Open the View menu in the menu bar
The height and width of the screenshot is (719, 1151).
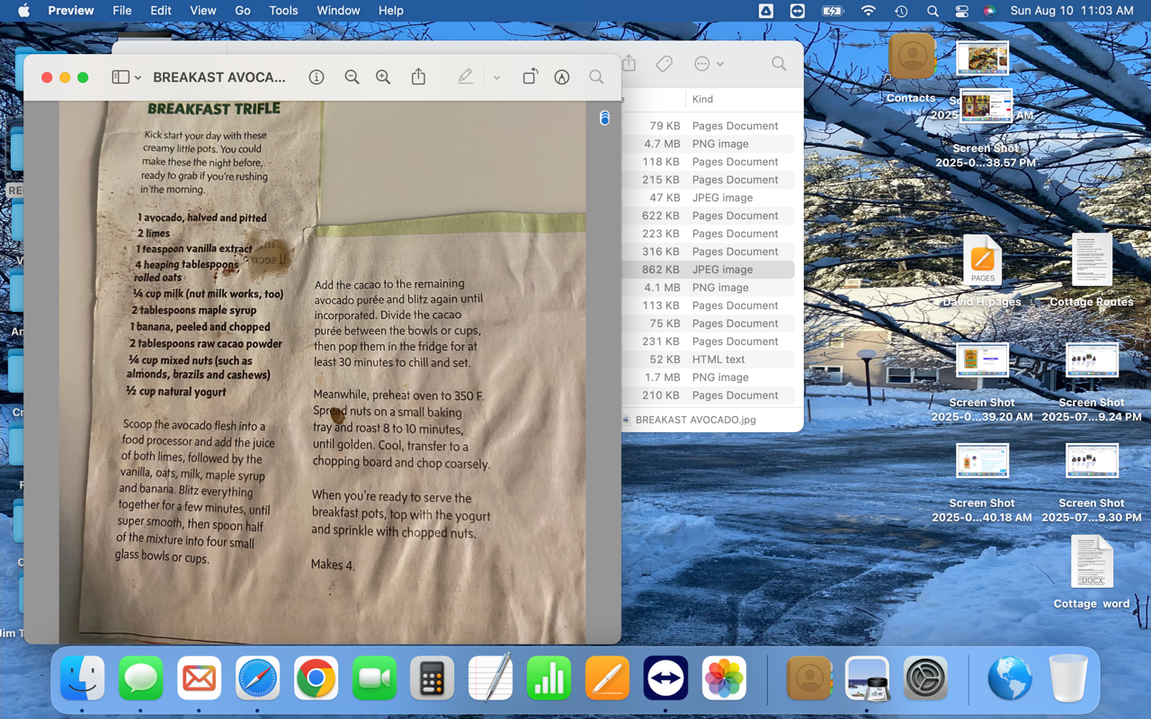click(202, 11)
